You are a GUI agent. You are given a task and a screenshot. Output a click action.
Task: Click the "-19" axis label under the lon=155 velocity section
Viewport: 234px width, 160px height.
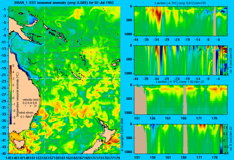point(187,79)
